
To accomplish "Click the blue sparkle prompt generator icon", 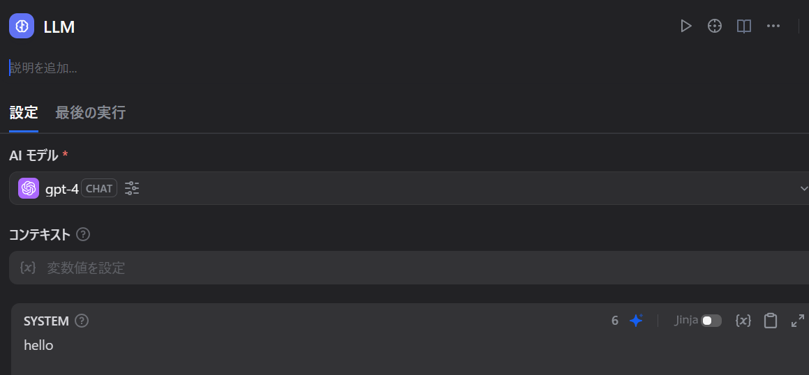I will tap(636, 321).
